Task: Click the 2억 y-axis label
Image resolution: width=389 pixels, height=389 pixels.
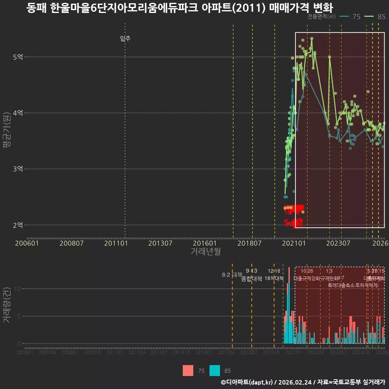Action: coord(18,225)
